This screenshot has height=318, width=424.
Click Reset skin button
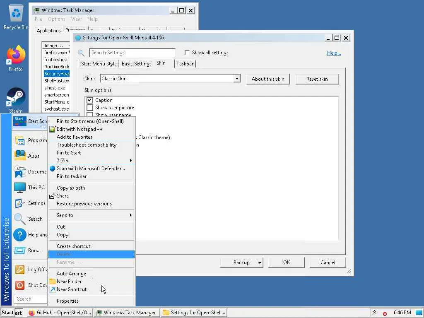pos(317,79)
